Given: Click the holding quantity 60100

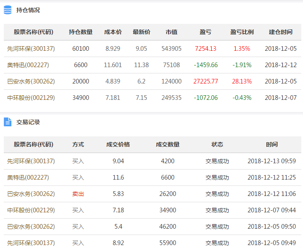Looking at the screenshot, I should pyautogui.click(x=81, y=48).
